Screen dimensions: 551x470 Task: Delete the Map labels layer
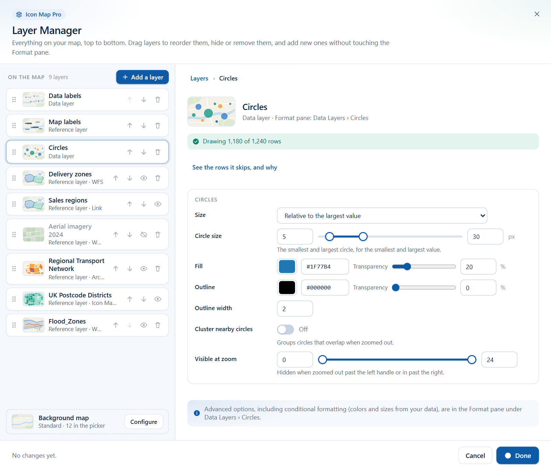(x=158, y=126)
